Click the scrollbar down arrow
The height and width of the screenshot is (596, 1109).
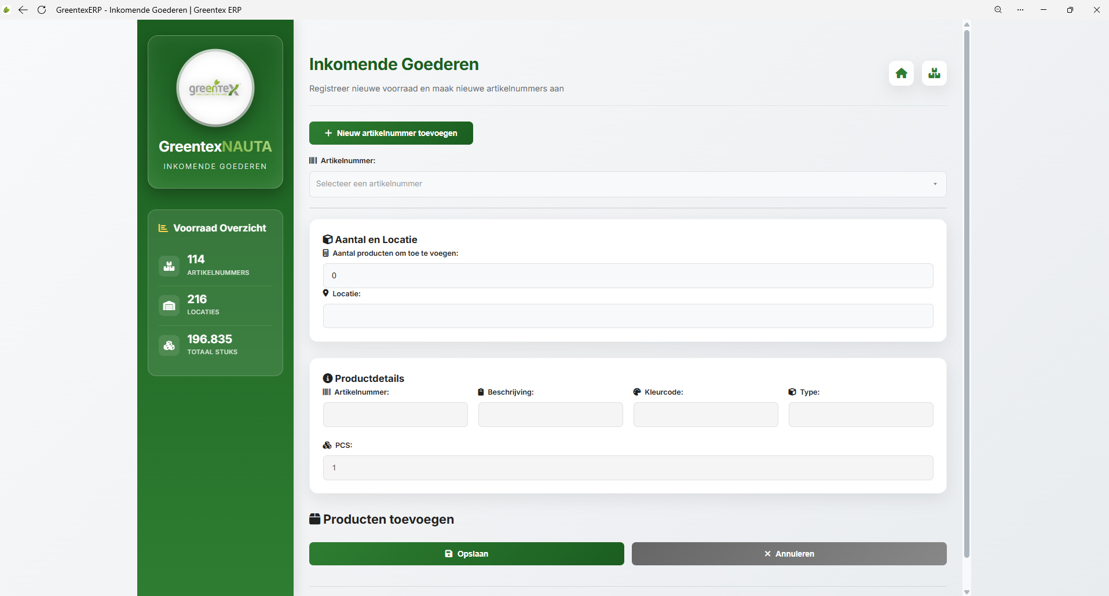tap(967, 592)
